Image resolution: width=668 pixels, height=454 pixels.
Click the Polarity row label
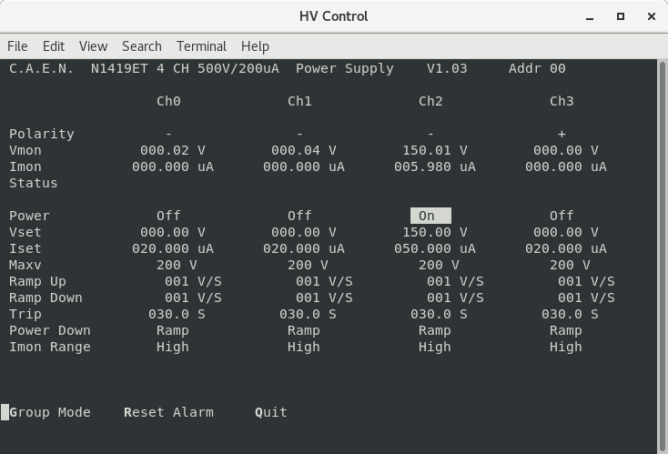[x=42, y=134]
